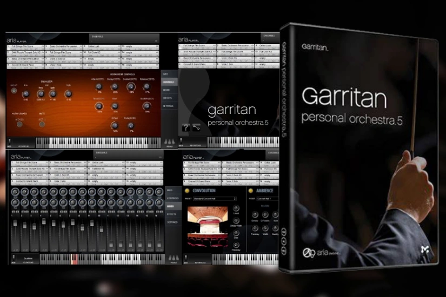Click the mod wheel beside the Effects view keyboard
The image size is (446, 297).
coord(186,258)
